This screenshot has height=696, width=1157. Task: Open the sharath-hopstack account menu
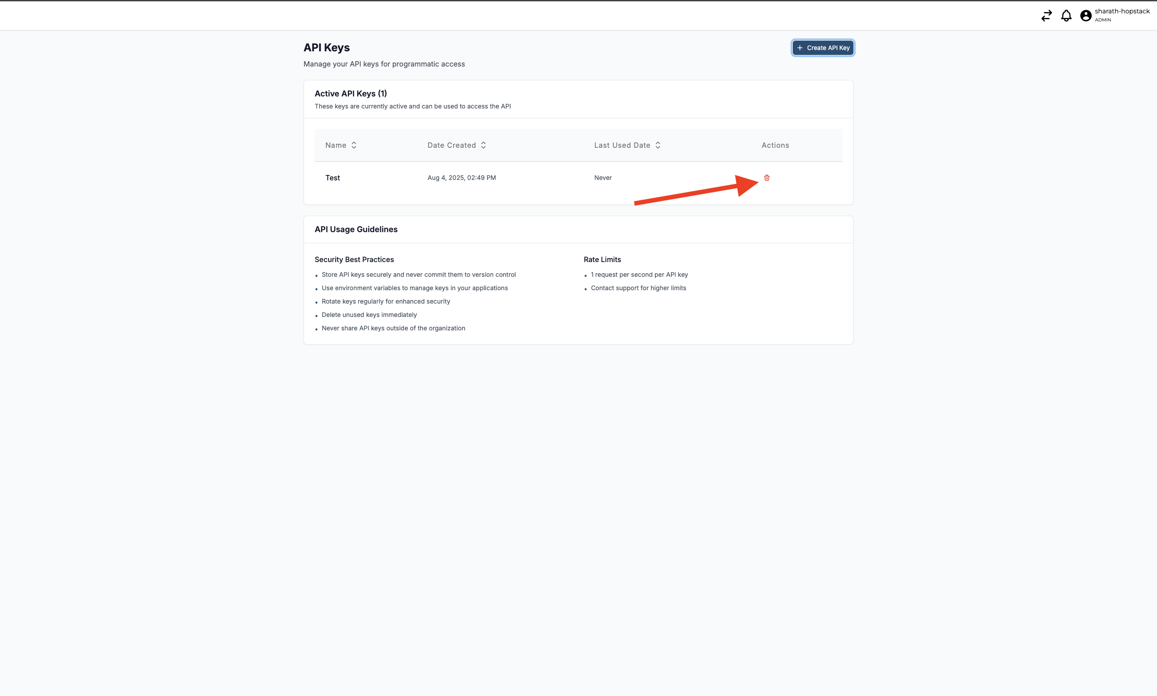pyautogui.click(x=1121, y=11)
